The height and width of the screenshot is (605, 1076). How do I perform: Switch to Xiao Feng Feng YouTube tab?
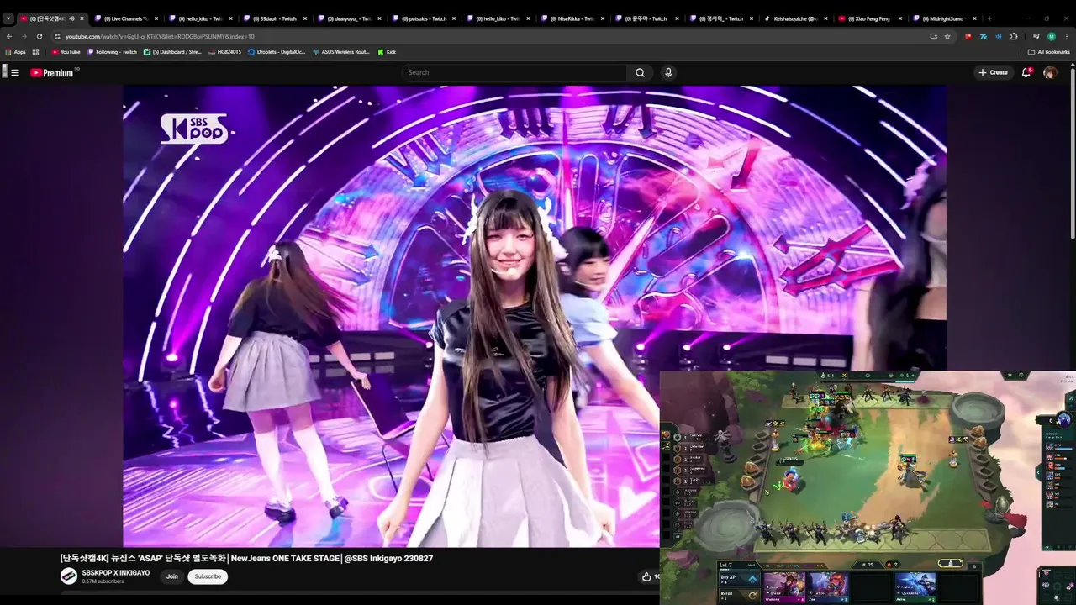click(868, 18)
